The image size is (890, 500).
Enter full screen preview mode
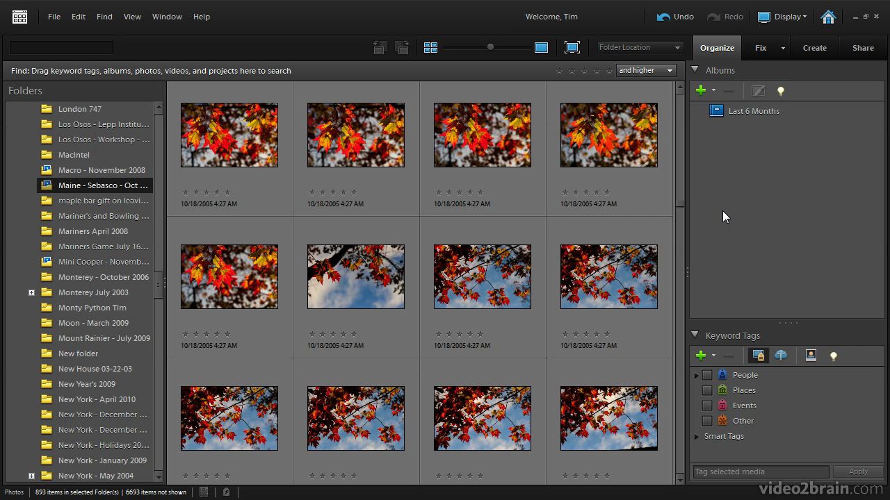pyautogui.click(x=572, y=47)
